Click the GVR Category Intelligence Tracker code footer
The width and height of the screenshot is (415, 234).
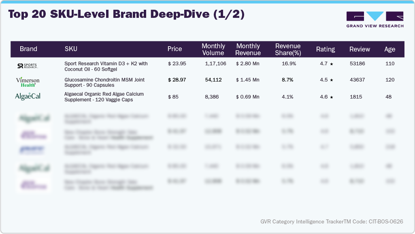332,222
